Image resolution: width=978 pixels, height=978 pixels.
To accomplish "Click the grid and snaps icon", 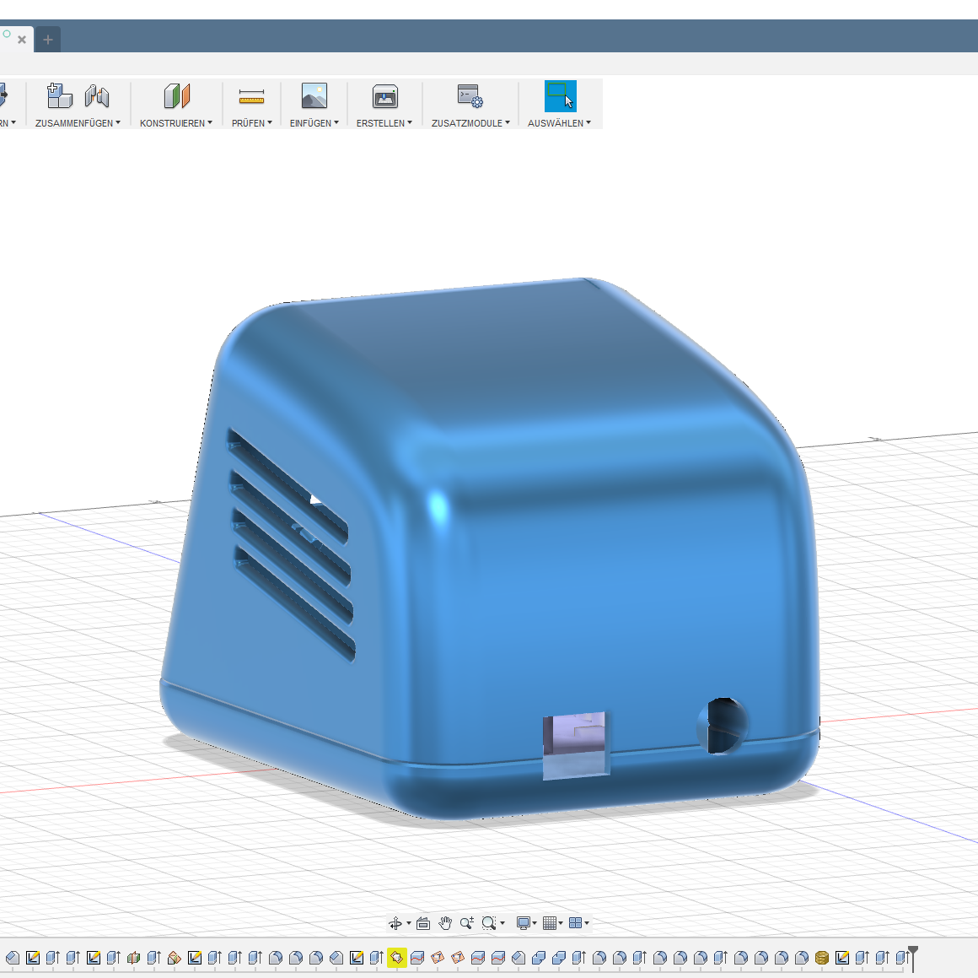I will [x=551, y=922].
